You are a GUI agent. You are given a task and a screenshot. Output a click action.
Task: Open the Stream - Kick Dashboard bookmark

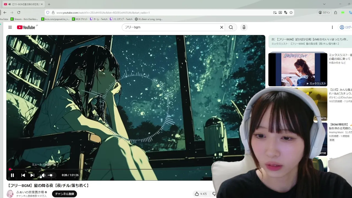(24, 19)
